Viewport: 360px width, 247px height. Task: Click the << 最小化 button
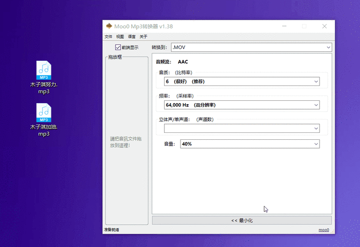tap(242, 220)
